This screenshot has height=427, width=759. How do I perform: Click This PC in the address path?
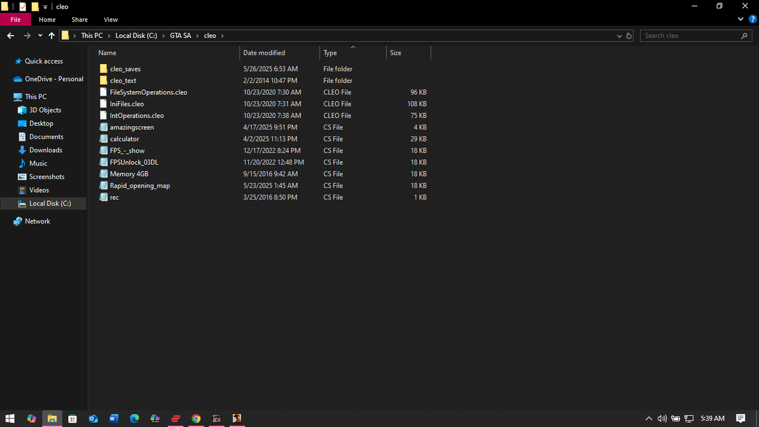point(92,36)
